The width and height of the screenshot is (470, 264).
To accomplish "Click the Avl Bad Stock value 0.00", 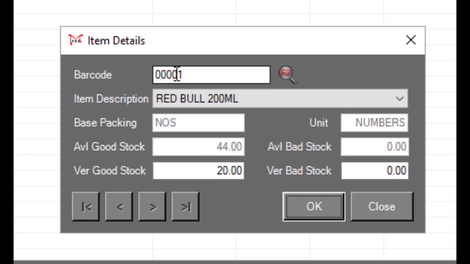I will click(375, 147).
